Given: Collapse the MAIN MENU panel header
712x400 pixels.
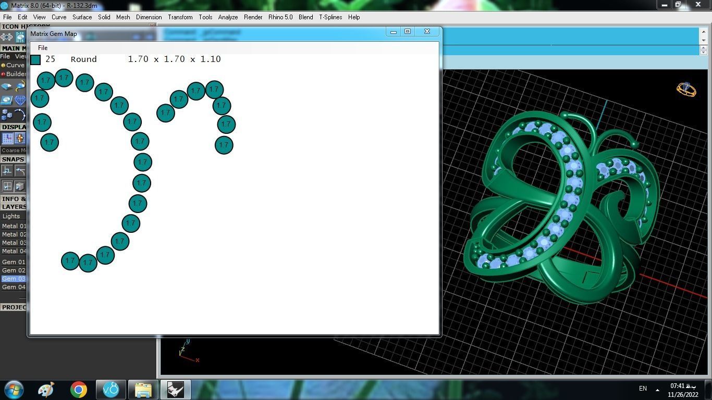Looking at the screenshot, I should [14, 48].
